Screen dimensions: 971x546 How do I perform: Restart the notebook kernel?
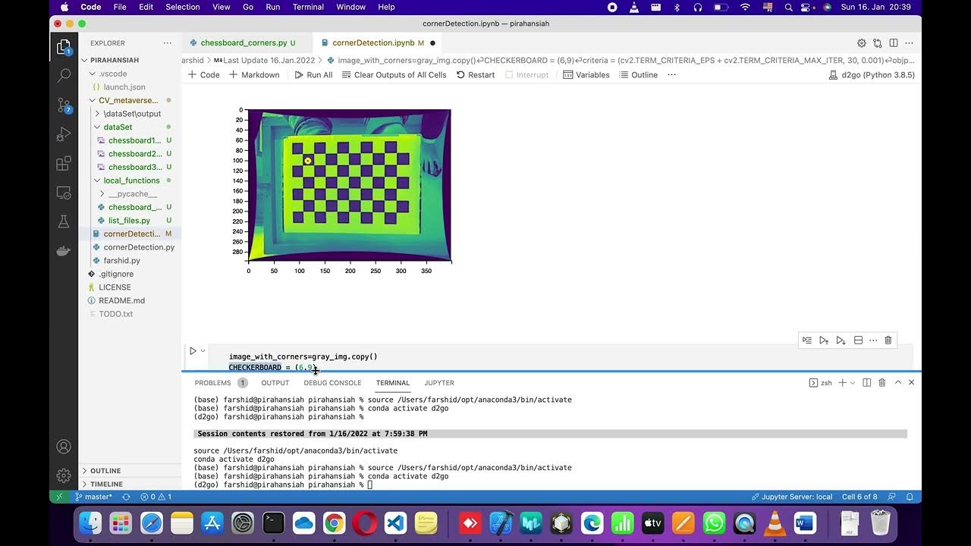[475, 75]
